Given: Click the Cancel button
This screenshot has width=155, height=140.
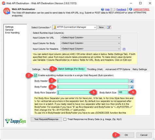Looking at the screenshot, I should pyautogui.click(x=144, y=135).
